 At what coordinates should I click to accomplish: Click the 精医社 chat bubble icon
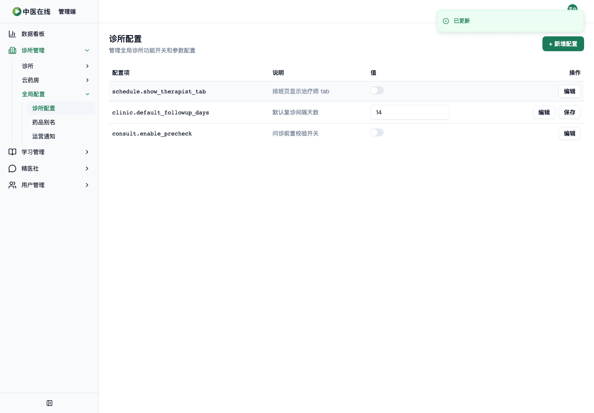pos(12,169)
